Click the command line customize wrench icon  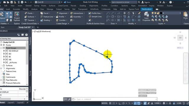(x=69, y=99)
